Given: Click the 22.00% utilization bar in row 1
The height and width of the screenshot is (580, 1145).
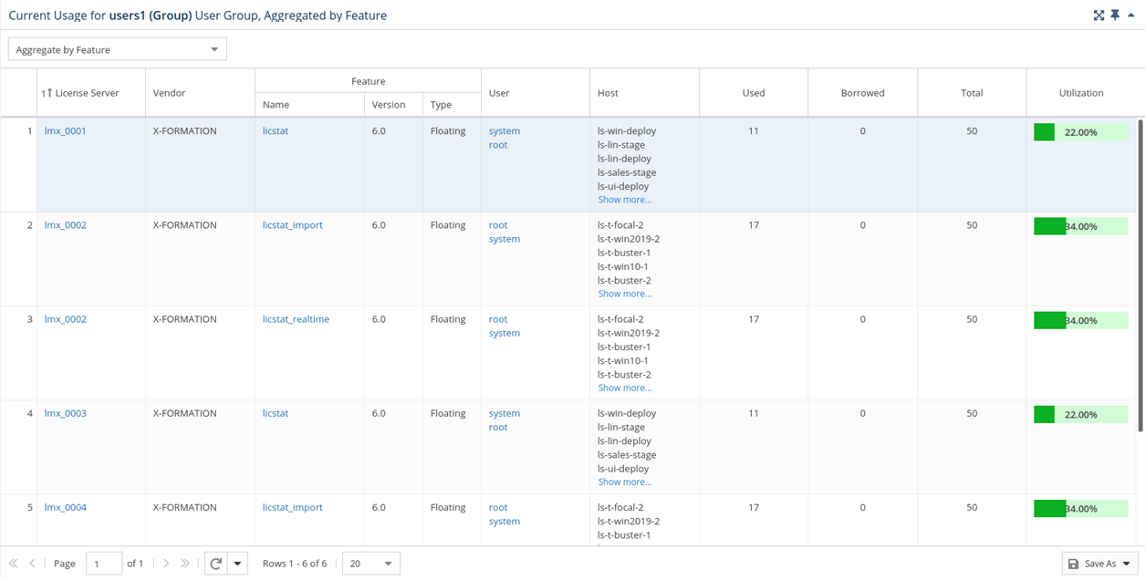Looking at the screenshot, I should (1081, 132).
